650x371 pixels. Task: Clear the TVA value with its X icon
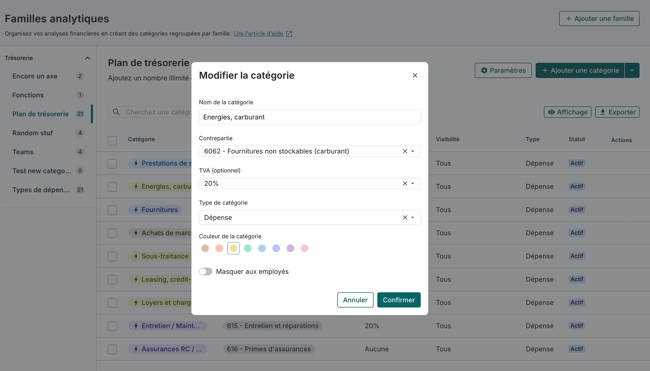tap(405, 183)
